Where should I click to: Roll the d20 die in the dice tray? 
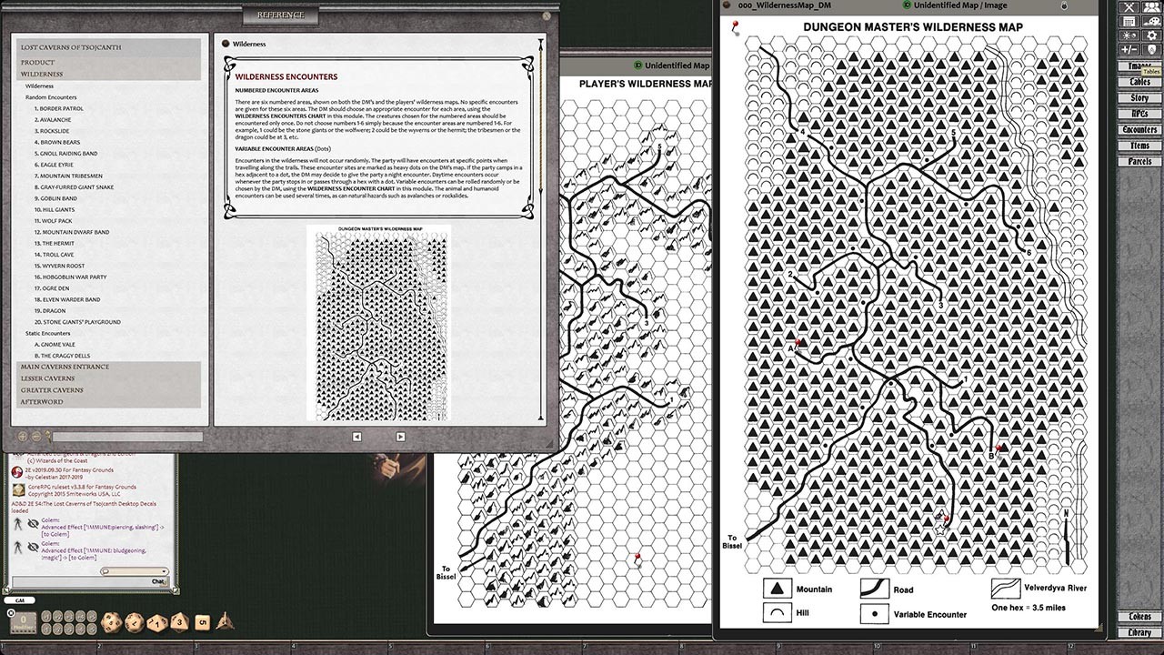[111, 622]
